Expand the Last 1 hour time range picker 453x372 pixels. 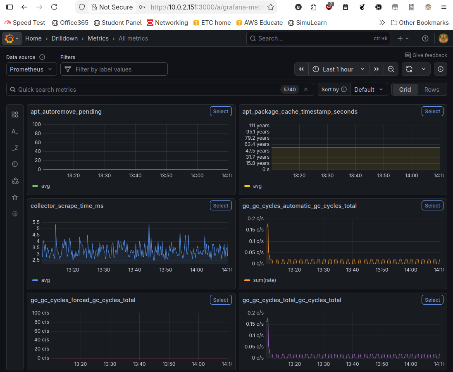tap(338, 69)
